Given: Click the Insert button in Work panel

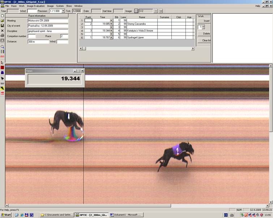Looking at the screenshot, I should (204, 21).
